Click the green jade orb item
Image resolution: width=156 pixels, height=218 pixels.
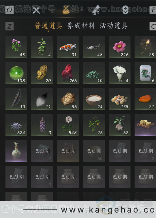[16, 73]
